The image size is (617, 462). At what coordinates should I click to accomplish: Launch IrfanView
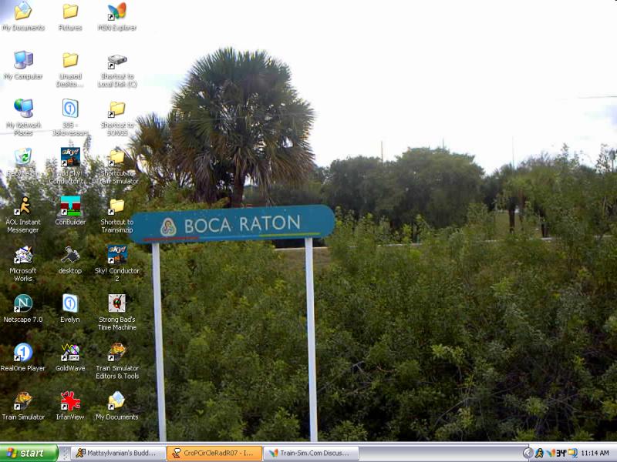(x=70, y=406)
